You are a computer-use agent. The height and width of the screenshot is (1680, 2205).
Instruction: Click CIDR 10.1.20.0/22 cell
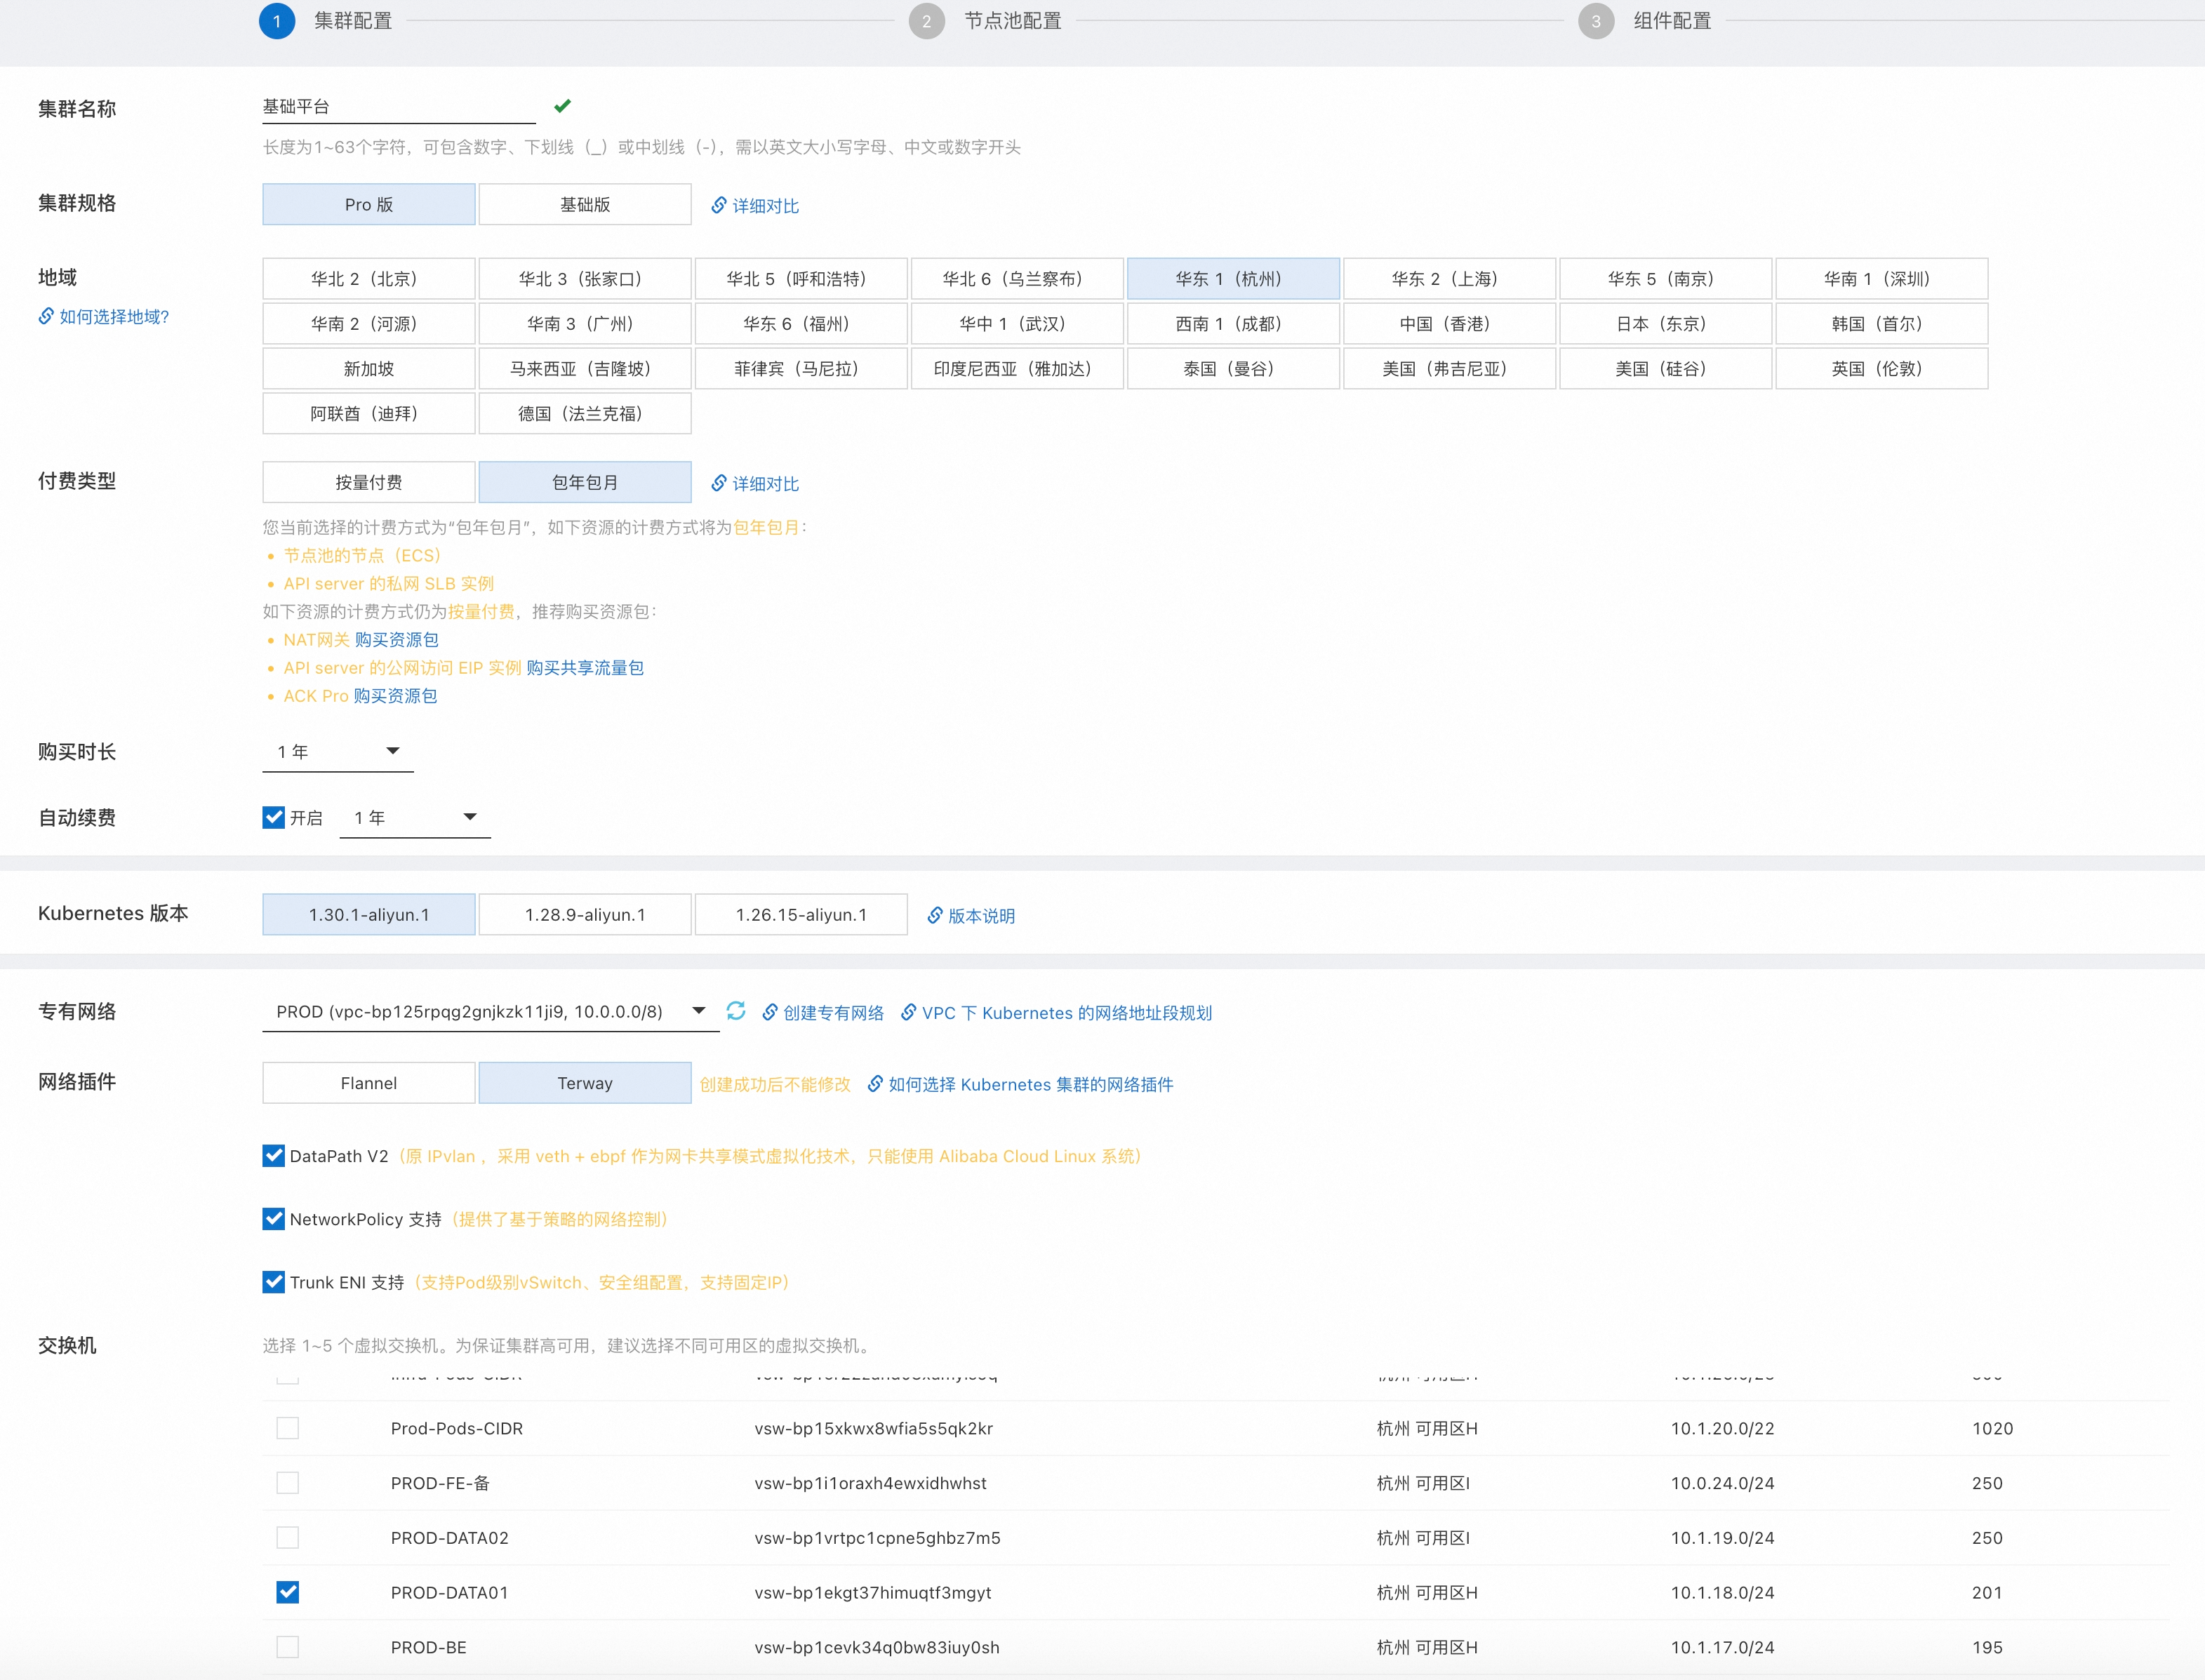tap(1722, 1429)
